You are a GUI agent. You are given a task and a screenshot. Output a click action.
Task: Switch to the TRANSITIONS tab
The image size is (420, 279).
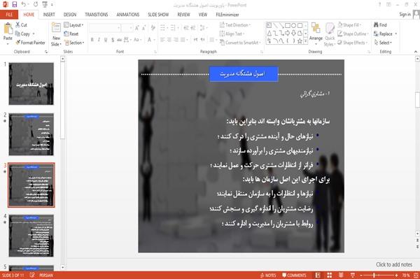tap(97, 15)
